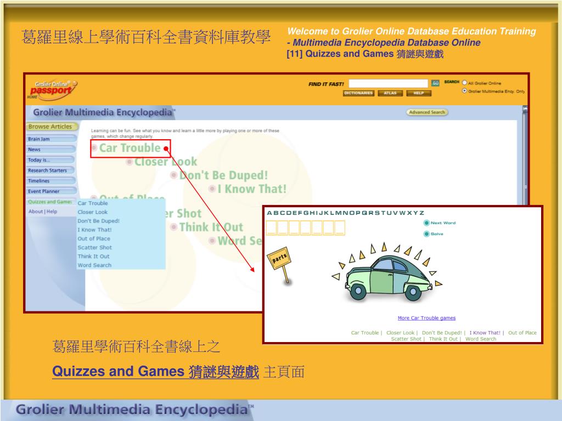
Task: Open the large Closer Look game title
Action: [x=166, y=162]
